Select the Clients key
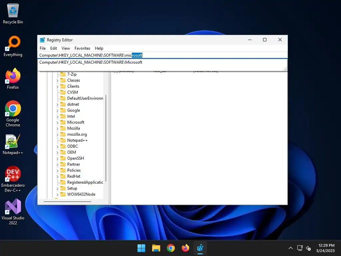Viewport: 341px width, 256px height. click(x=73, y=86)
